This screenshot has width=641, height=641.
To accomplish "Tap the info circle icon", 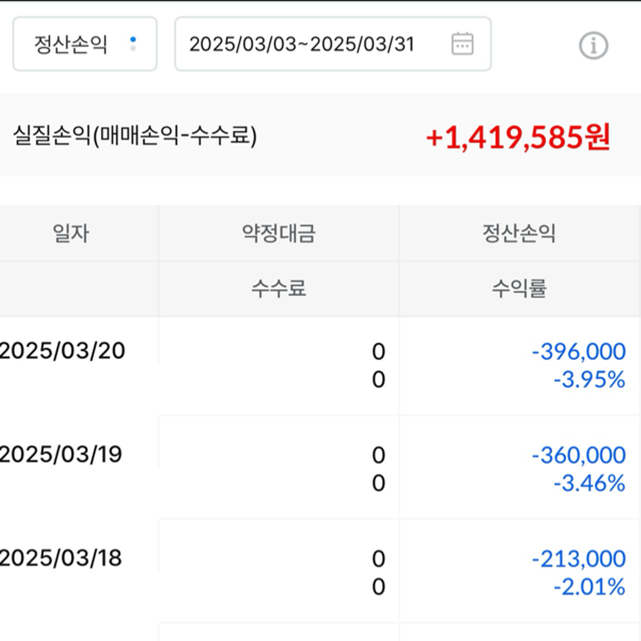I will pos(593,45).
